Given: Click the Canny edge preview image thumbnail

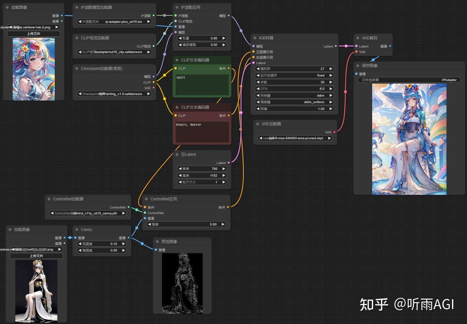Looking at the screenshot, I should click(x=182, y=284).
